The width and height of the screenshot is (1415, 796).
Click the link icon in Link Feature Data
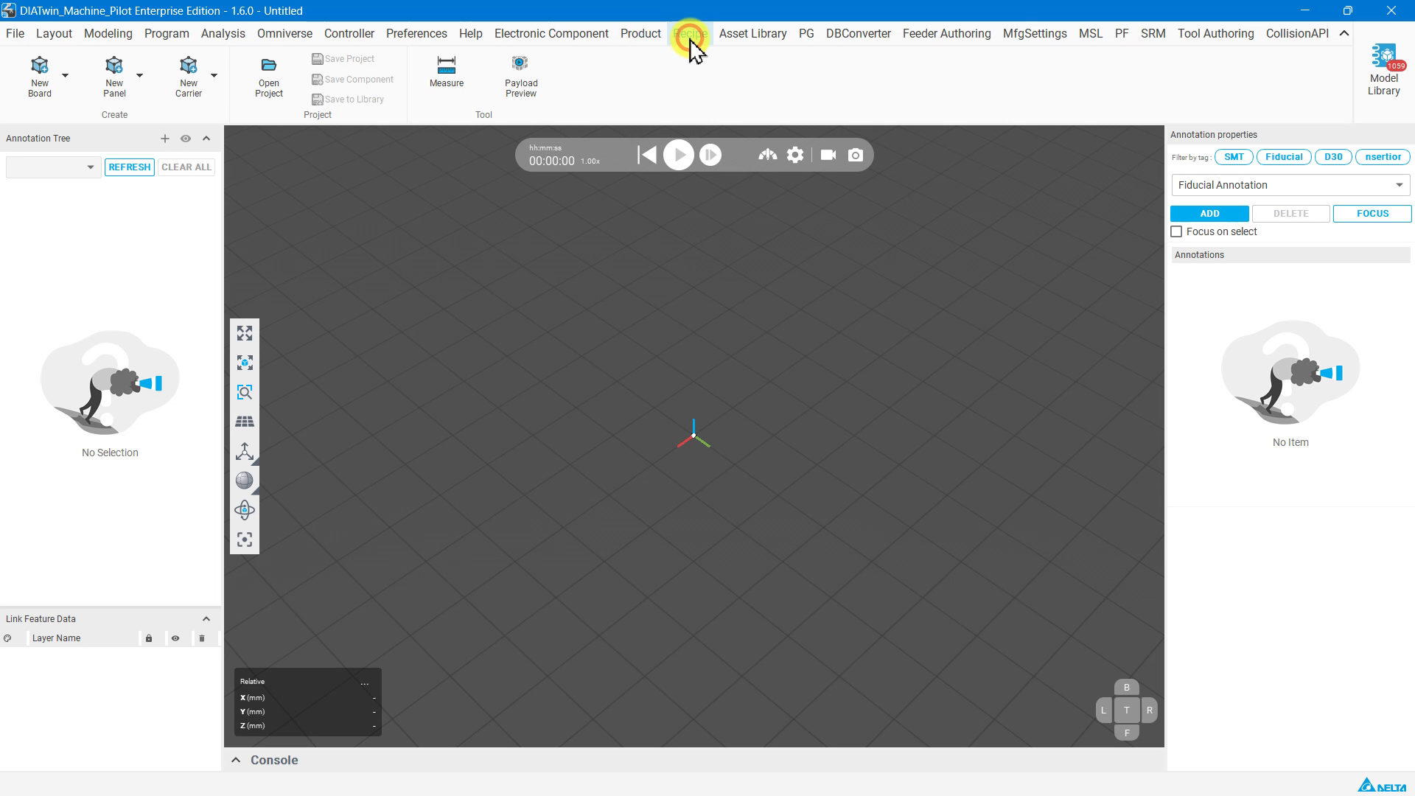coord(7,638)
